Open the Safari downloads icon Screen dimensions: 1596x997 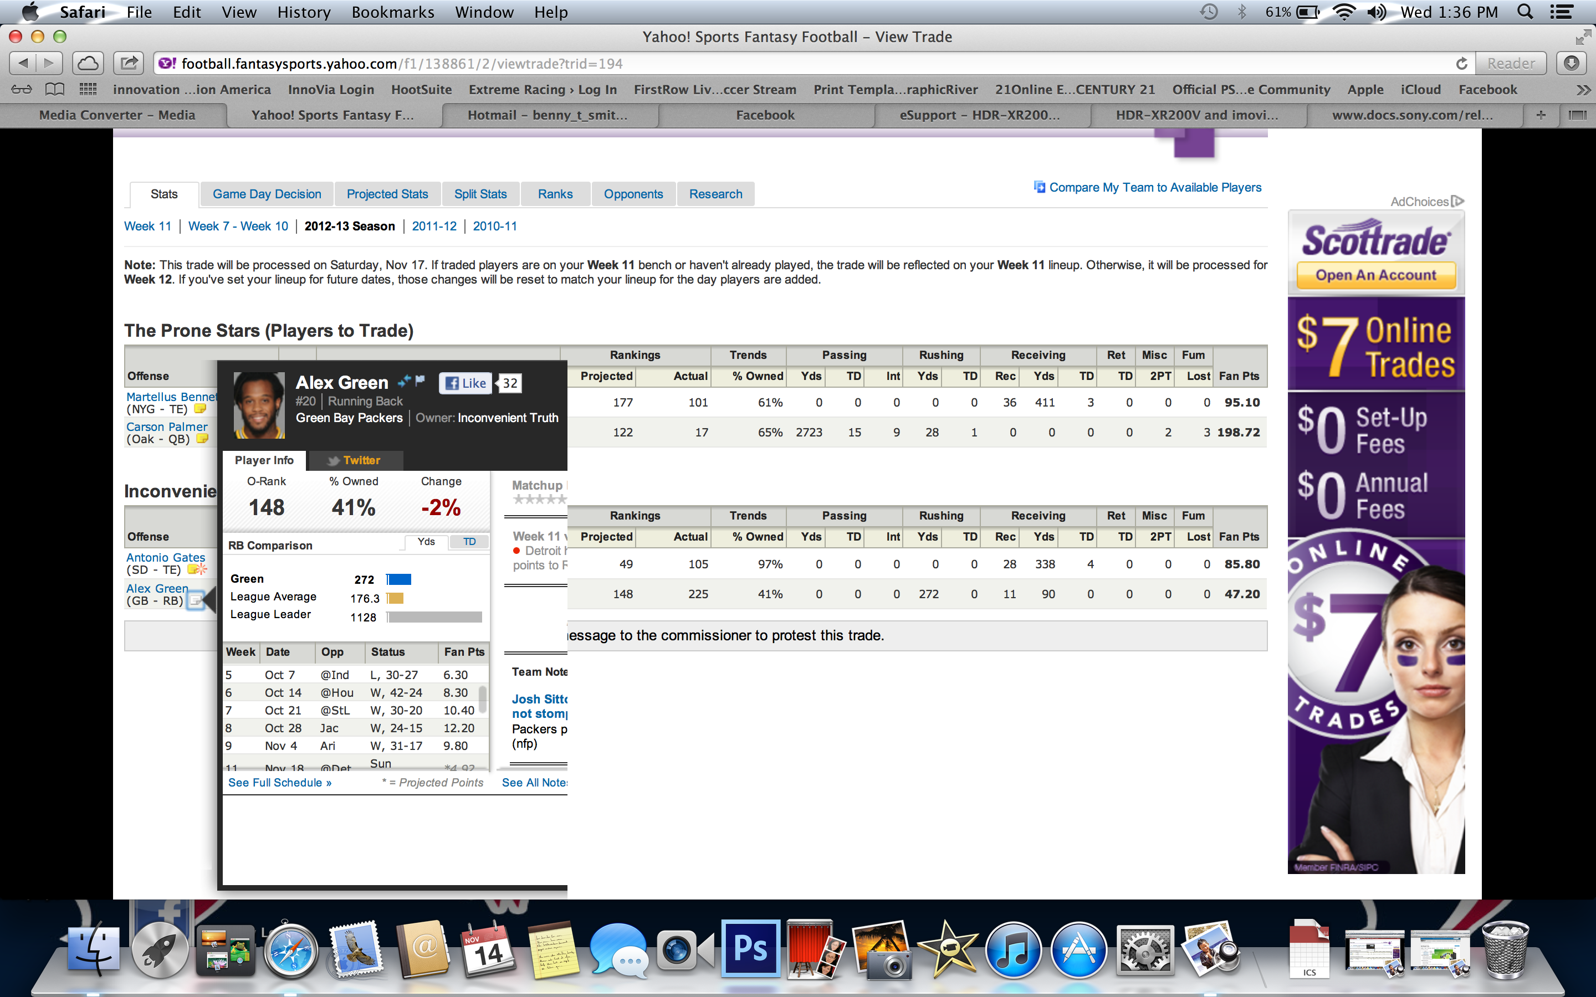point(1572,63)
